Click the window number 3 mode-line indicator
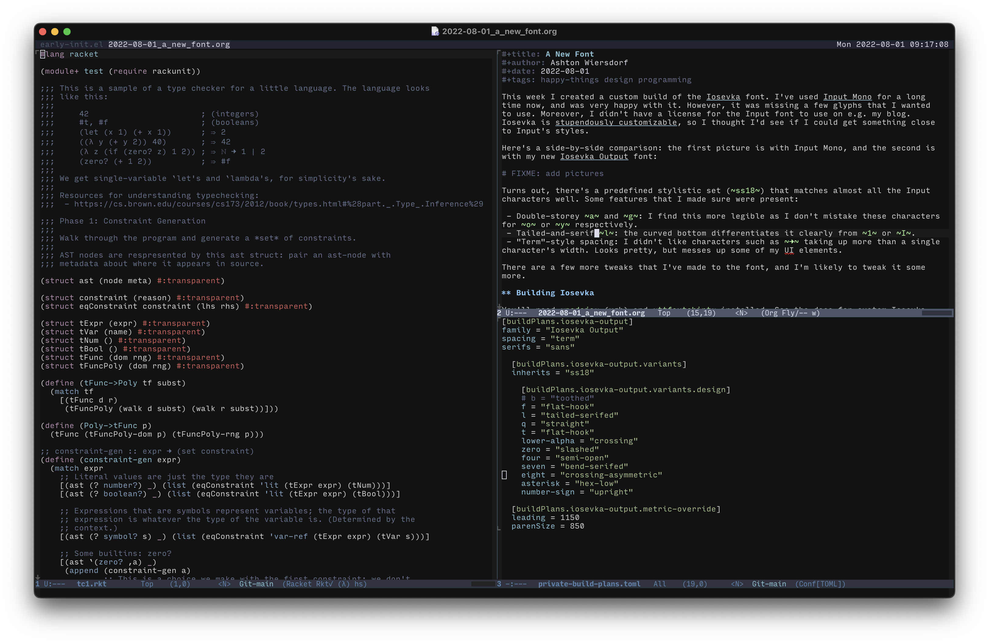Viewport: 989px width, 643px height. click(499, 584)
